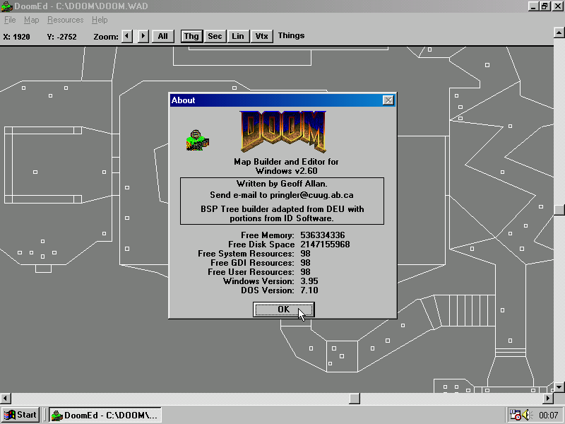The height and width of the screenshot is (424, 565).
Task: Minimize the DoomEd window
Action: coord(534,6)
